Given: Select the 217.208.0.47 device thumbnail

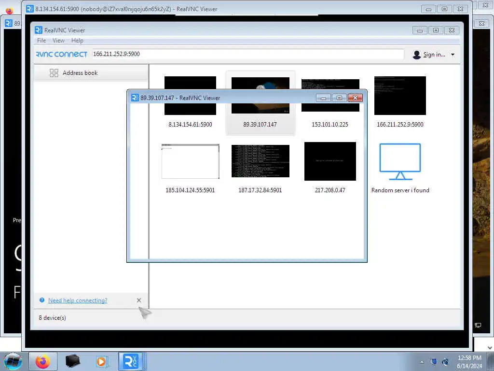Looking at the screenshot, I should (x=330, y=161).
